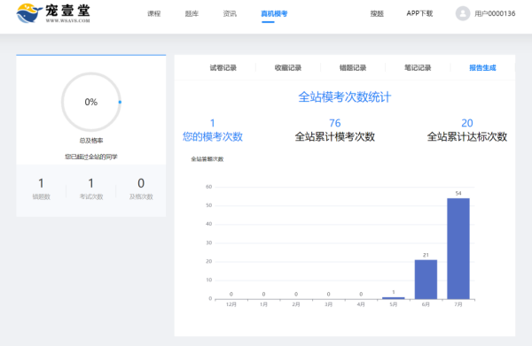Click the 考试次数 count of 1

coord(91,183)
